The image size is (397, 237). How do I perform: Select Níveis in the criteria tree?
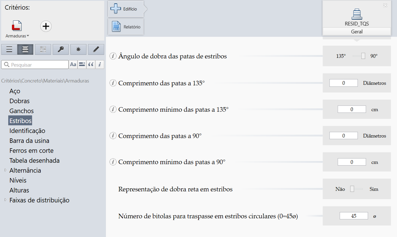(x=18, y=180)
